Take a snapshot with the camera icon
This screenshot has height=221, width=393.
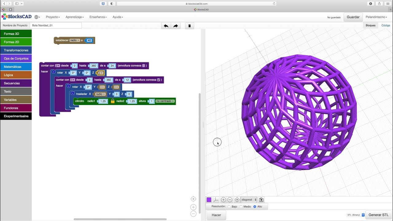point(261,200)
